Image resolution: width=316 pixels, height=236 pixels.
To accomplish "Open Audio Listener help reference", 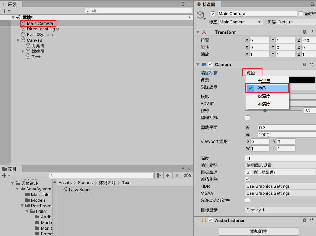I will [x=304, y=220].
